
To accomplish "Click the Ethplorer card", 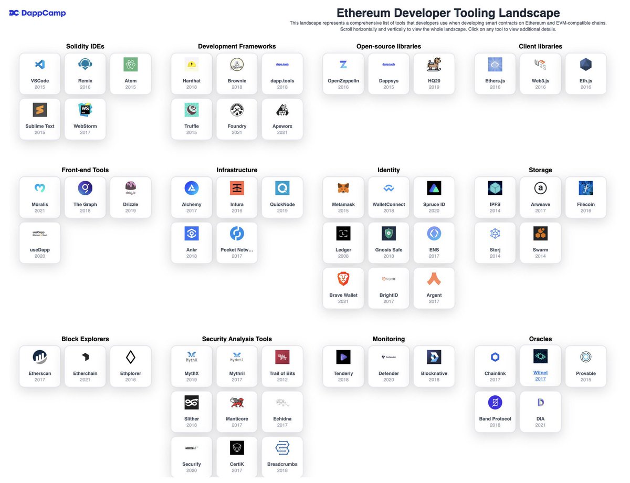I will (130, 366).
